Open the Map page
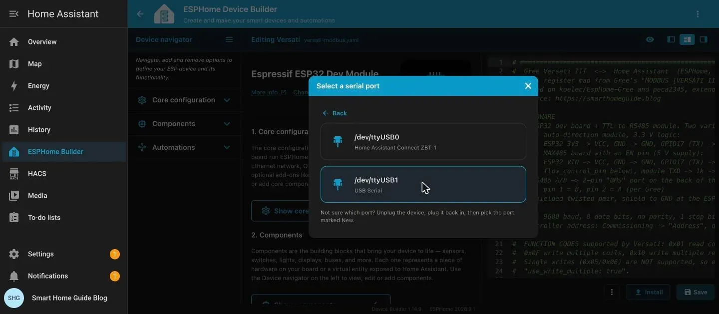Screen dimensions: 719x314 pos(64,64)
